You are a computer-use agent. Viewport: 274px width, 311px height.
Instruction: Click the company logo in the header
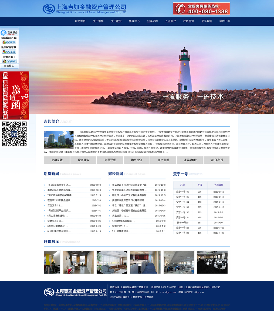pos(84,9)
